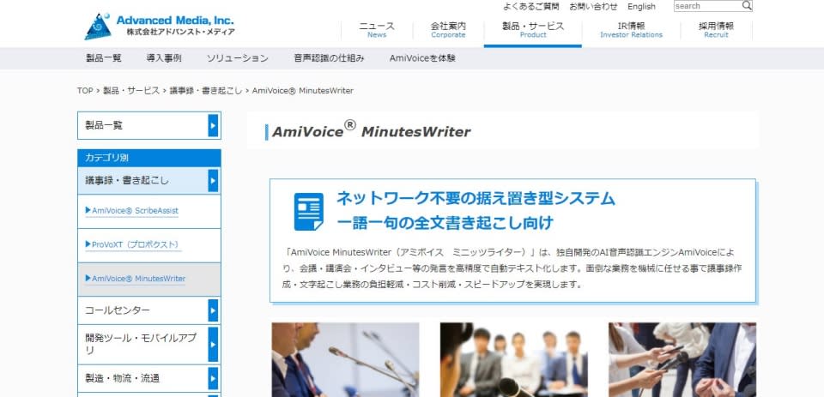The width and height of the screenshot is (824, 397).
Task: Select 開発ツール・モバイルアプリ sidebar category
Action: pos(149,345)
